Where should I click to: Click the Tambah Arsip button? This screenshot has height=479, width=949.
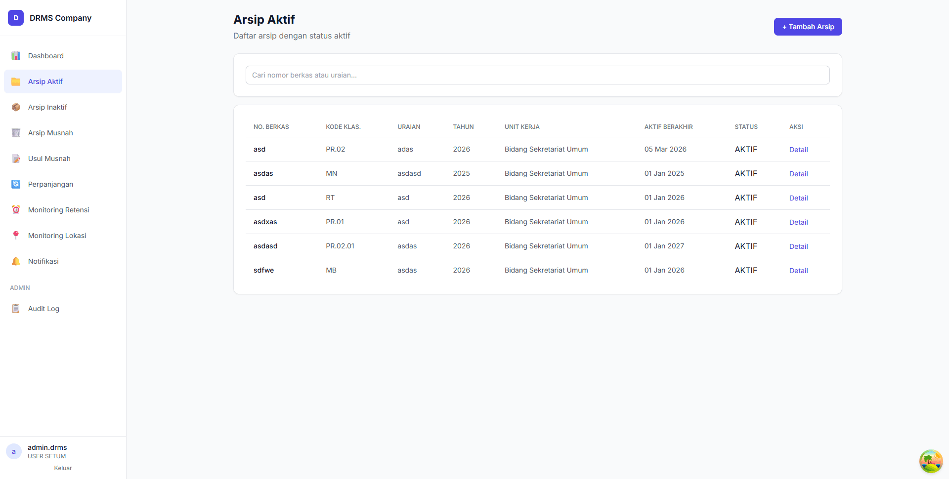(808, 27)
